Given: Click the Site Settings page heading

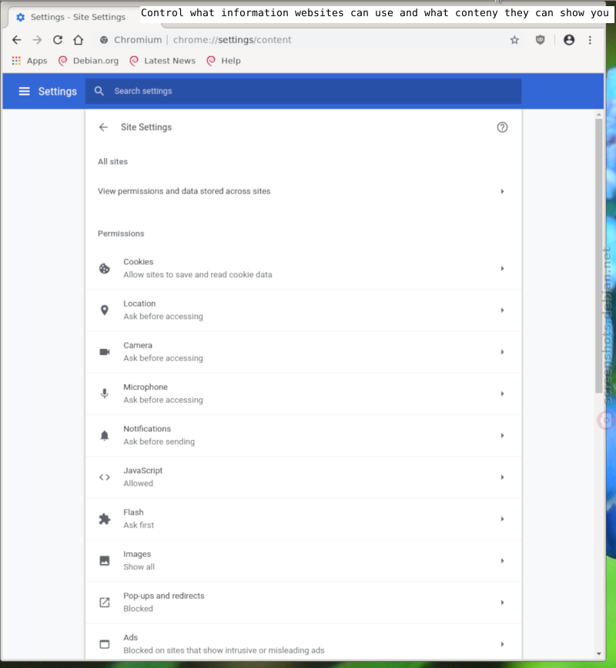Looking at the screenshot, I should 146,127.
